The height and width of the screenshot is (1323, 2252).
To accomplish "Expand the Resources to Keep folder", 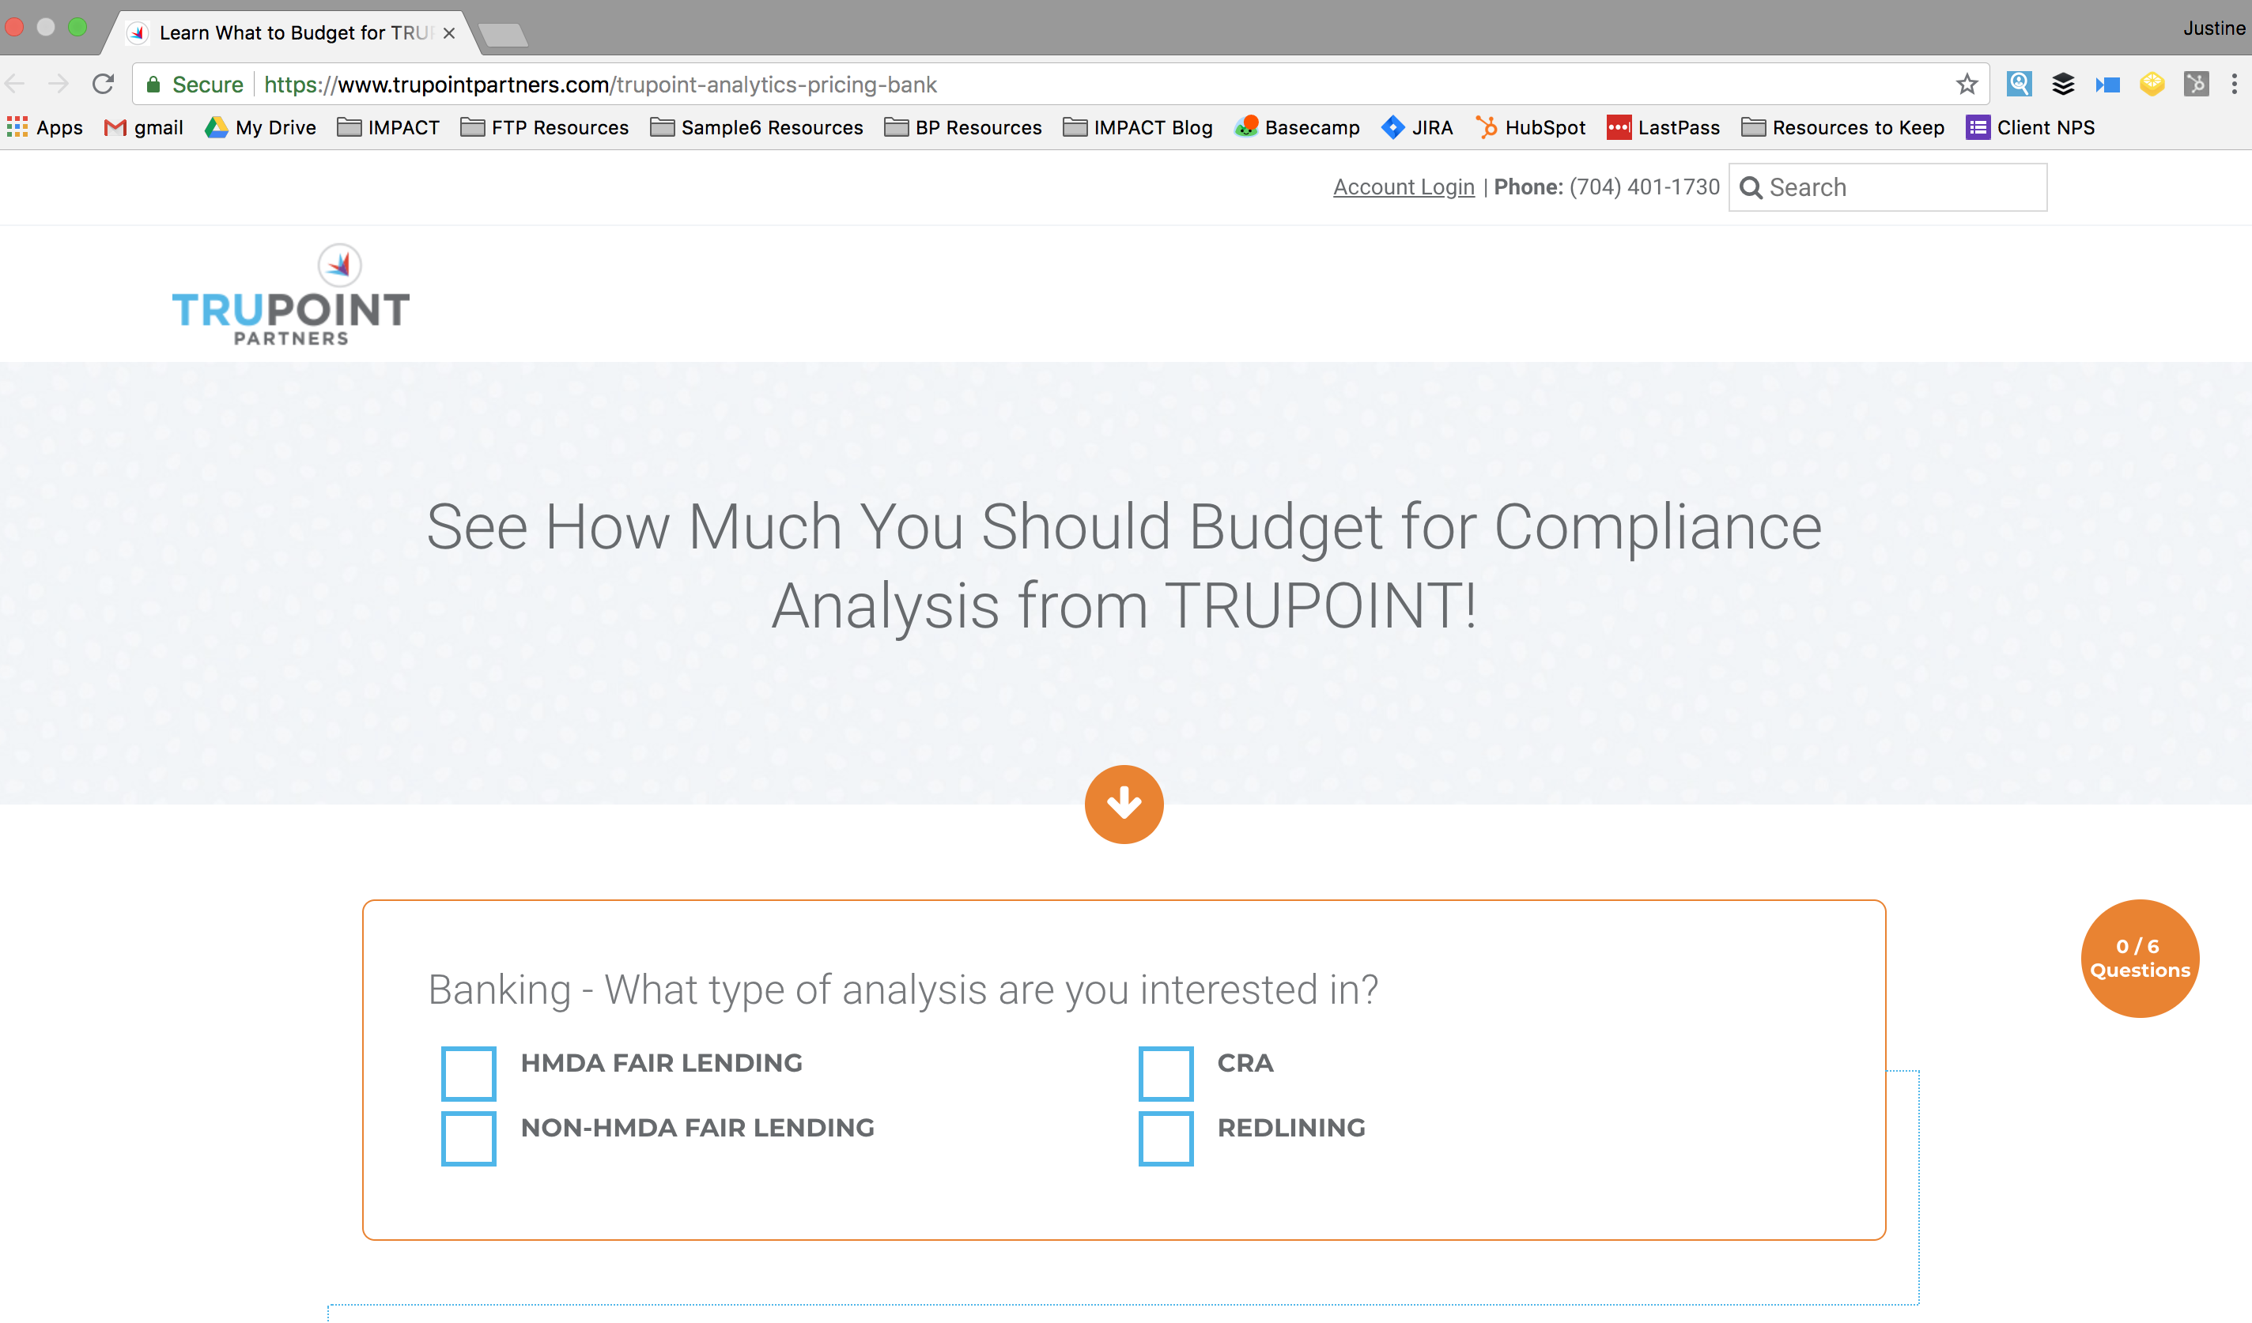I will (x=1842, y=128).
